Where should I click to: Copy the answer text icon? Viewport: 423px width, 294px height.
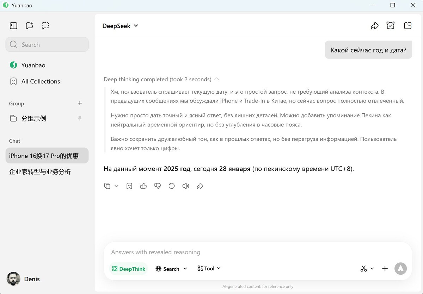tap(107, 186)
